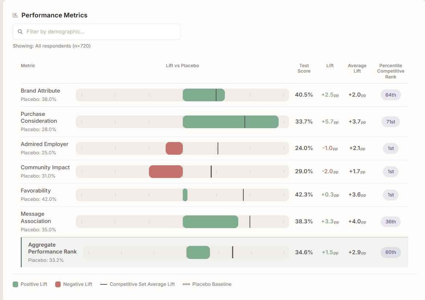
Task: Click the 64th percentile badge
Action: (390, 95)
